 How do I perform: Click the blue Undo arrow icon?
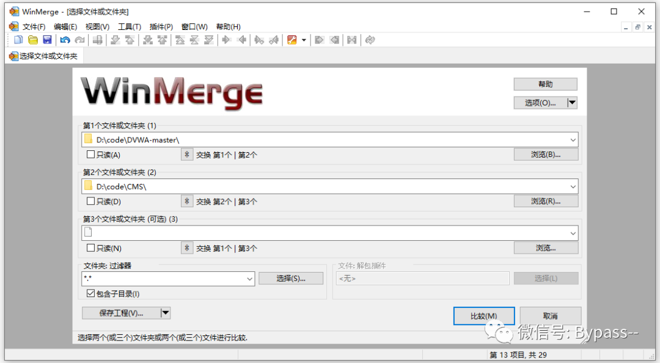pos(65,40)
